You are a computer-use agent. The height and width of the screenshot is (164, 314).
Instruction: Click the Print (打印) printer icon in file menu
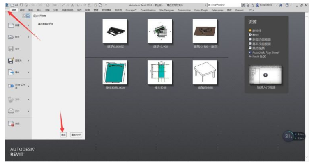pos(11,111)
